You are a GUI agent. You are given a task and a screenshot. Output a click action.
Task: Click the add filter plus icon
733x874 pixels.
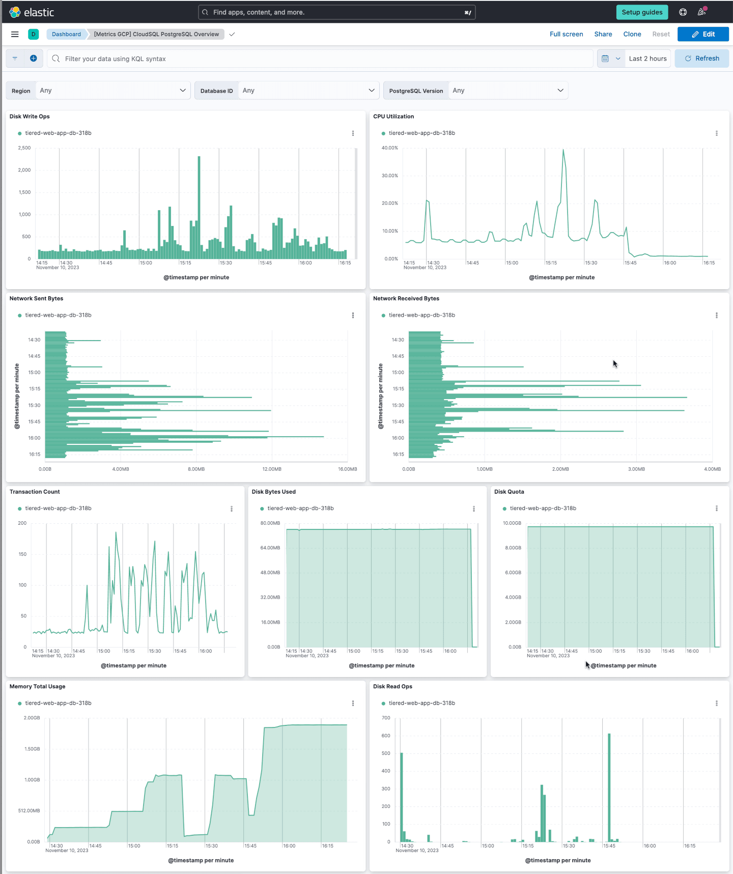point(34,59)
